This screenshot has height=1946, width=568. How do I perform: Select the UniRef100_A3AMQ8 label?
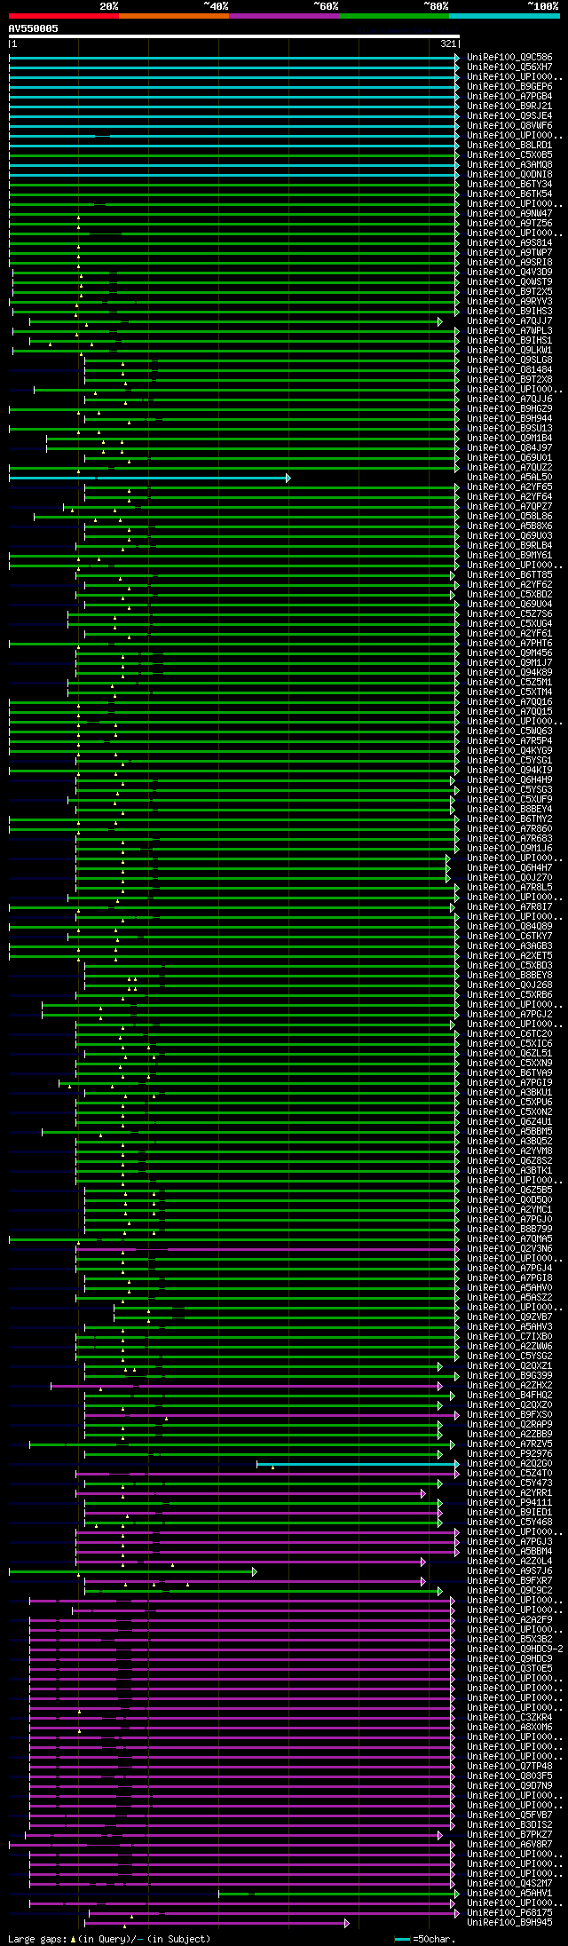(x=509, y=165)
